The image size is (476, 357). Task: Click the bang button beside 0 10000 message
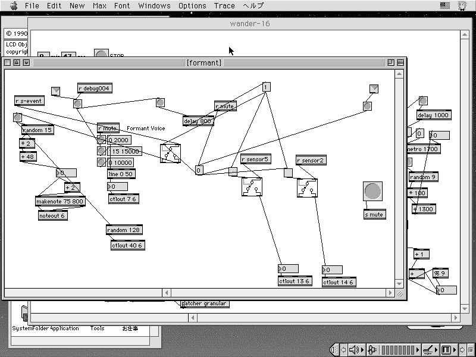[x=101, y=162]
